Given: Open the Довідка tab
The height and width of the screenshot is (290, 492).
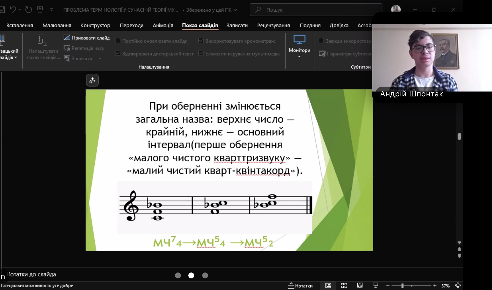Looking at the screenshot, I should click(x=339, y=25).
